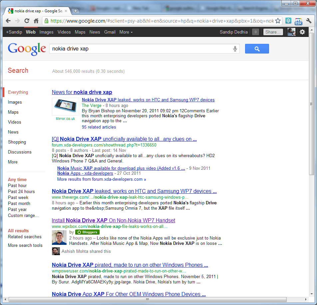
Task: Select the All results option
Action: [18, 231]
